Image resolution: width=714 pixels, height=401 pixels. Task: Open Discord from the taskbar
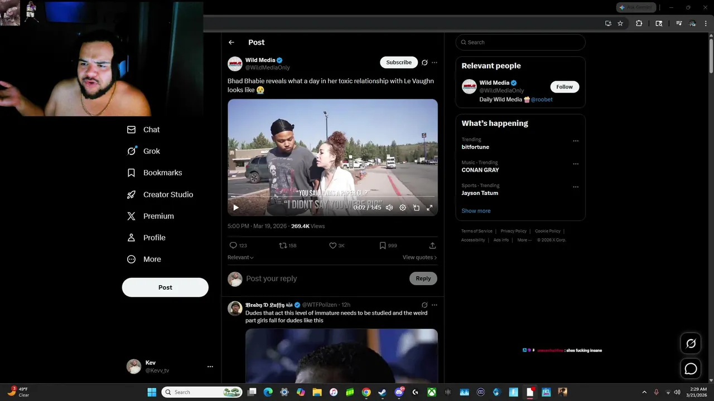[399, 392]
